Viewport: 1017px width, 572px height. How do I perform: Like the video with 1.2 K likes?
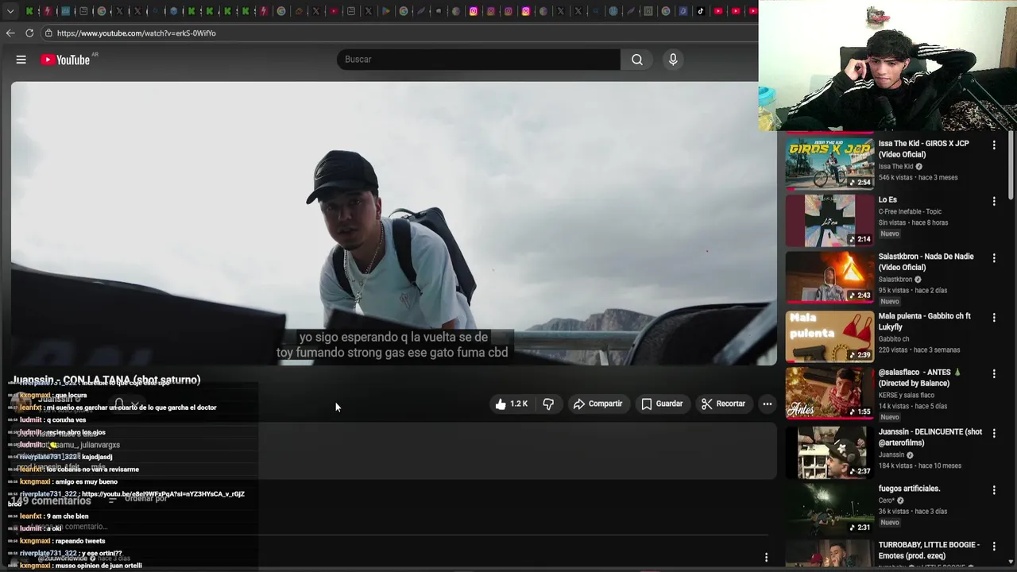pos(511,404)
